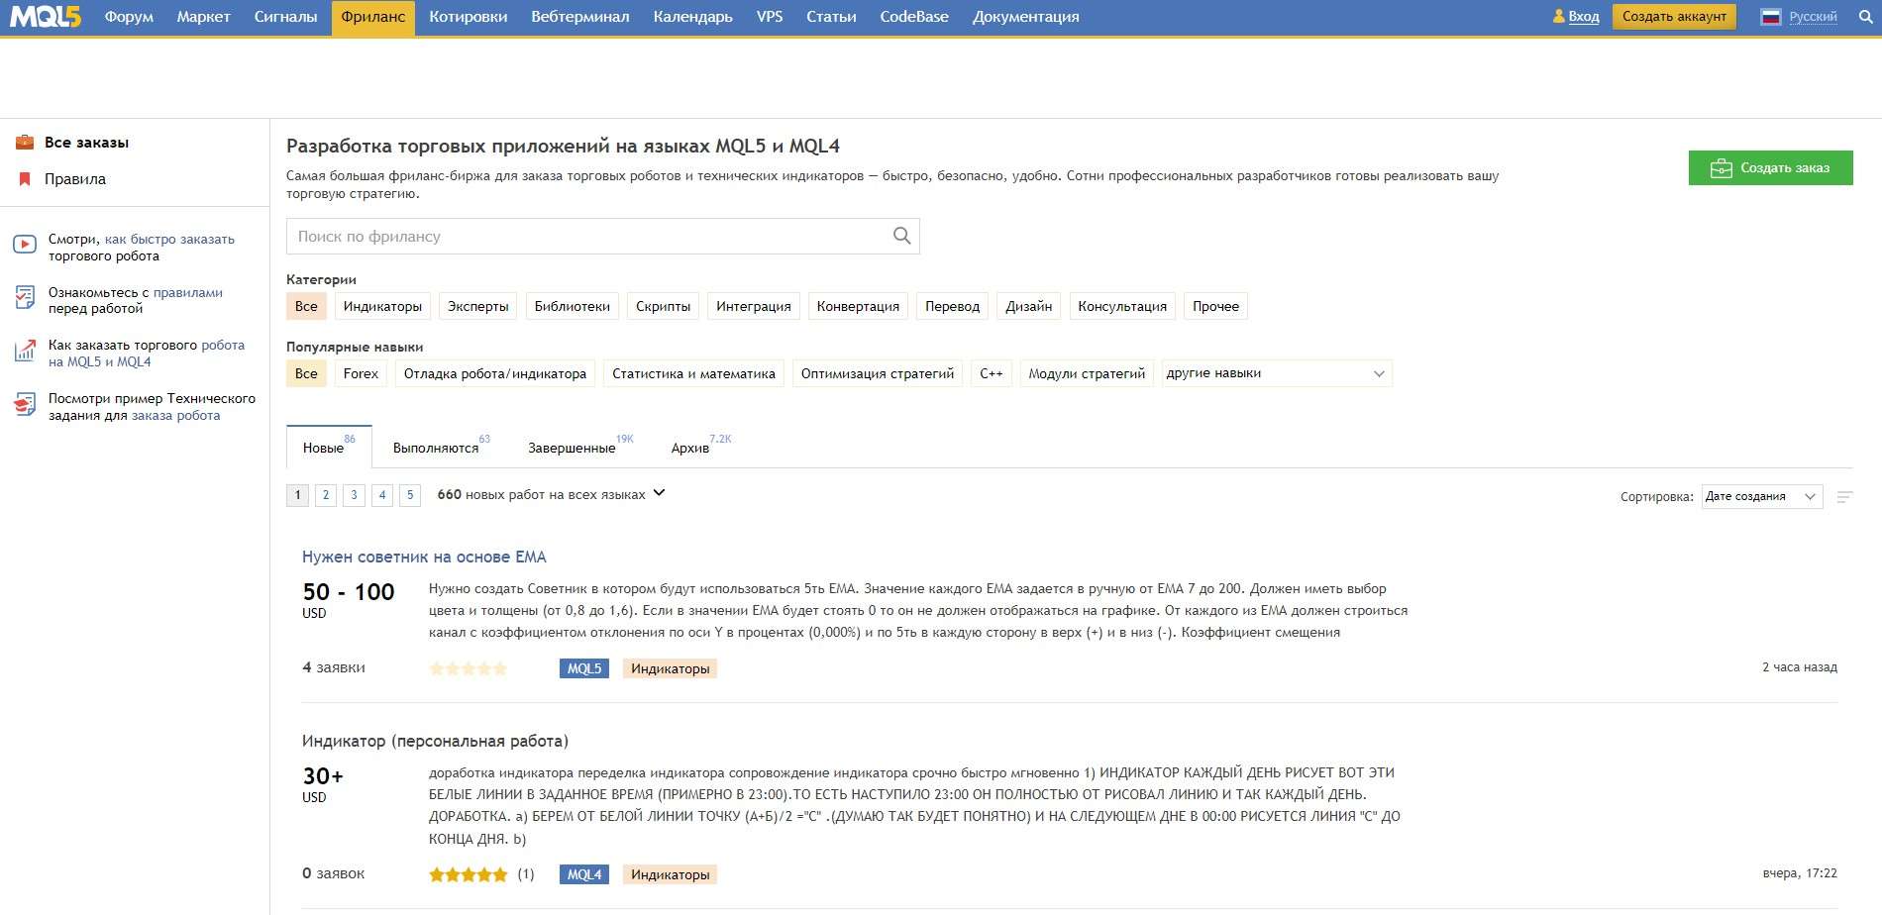
Task: Select the Дизайн category filter
Action: (x=1029, y=306)
